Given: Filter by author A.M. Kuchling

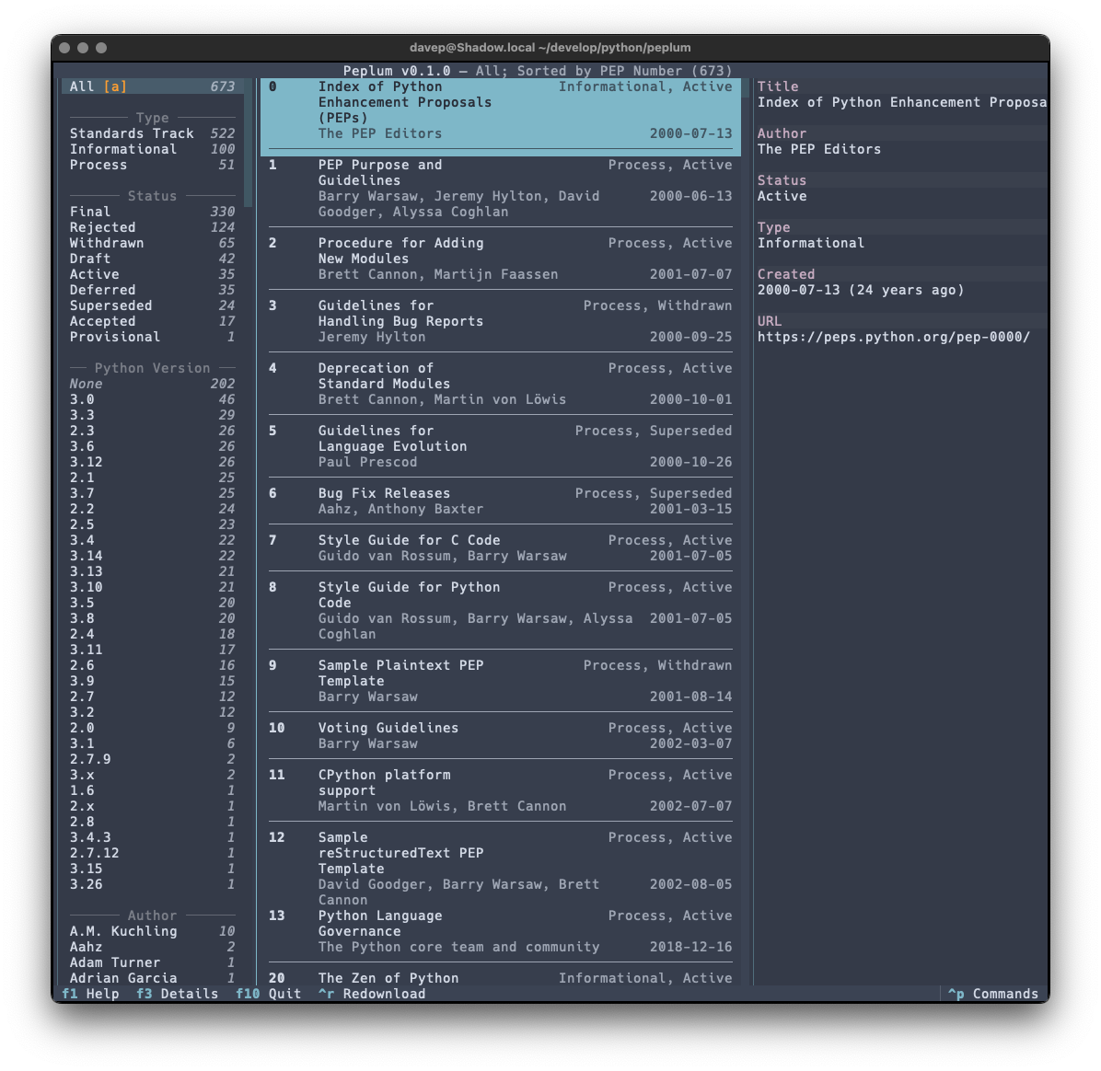Looking at the screenshot, I should 152,931.
